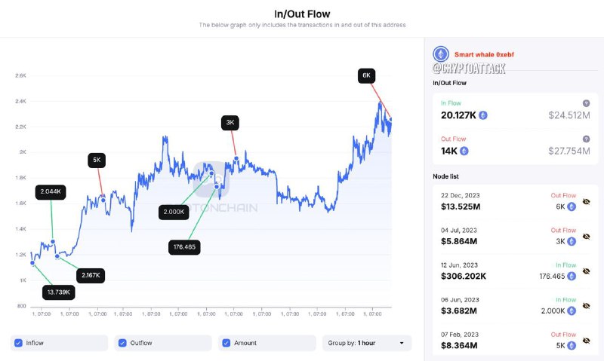Uncheck the Outflow checkbox

pos(122,343)
